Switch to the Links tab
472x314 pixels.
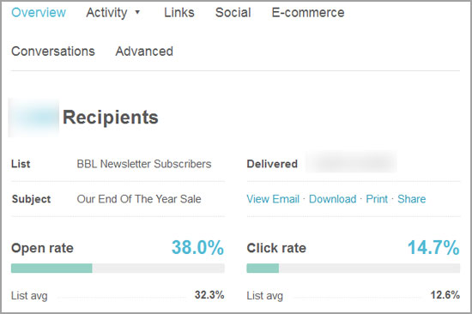[179, 13]
